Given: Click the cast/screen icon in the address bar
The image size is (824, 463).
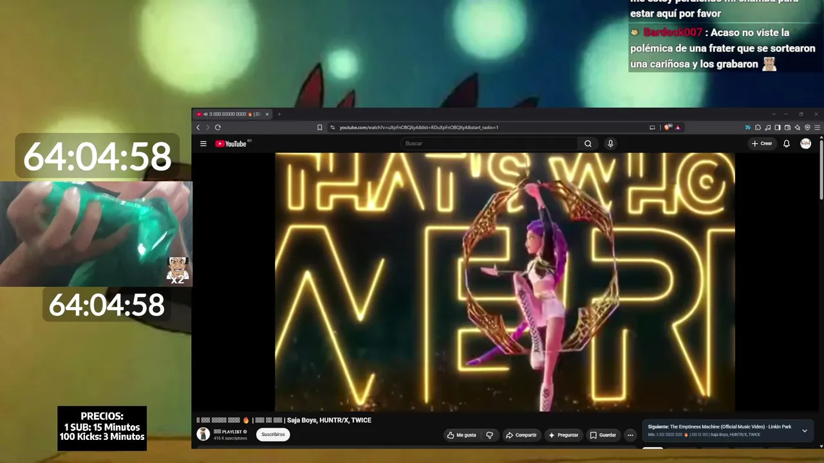Looking at the screenshot, I should (652, 127).
